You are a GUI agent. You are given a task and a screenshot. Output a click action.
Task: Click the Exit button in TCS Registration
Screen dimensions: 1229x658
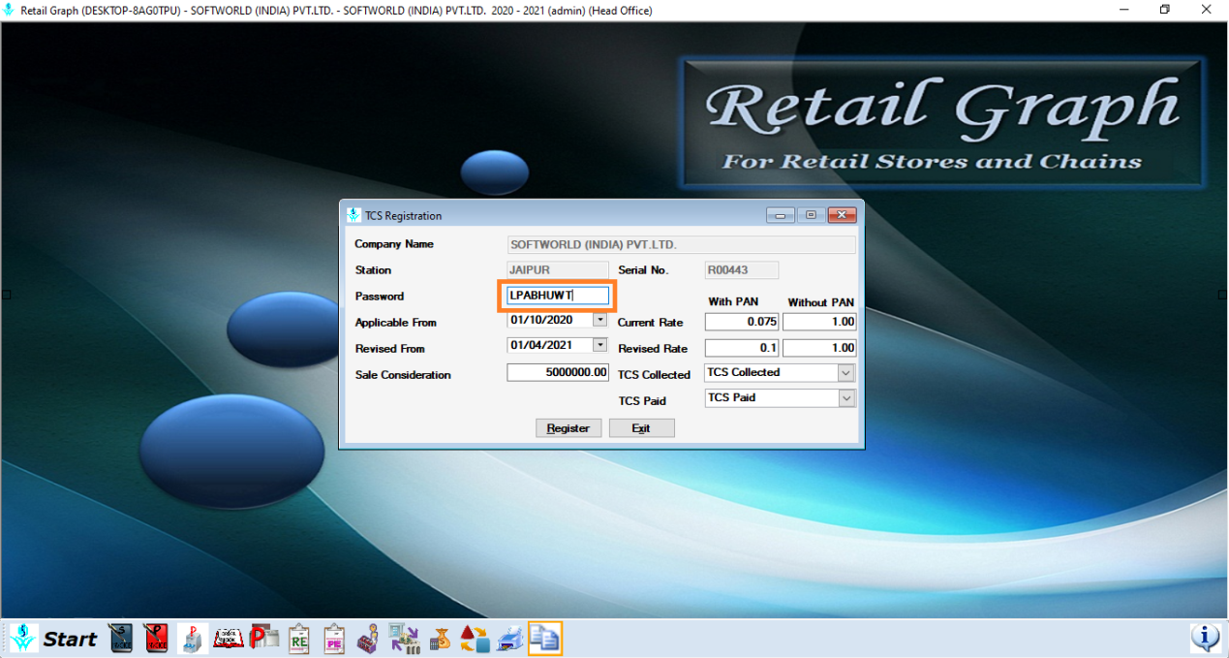(641, 428)
